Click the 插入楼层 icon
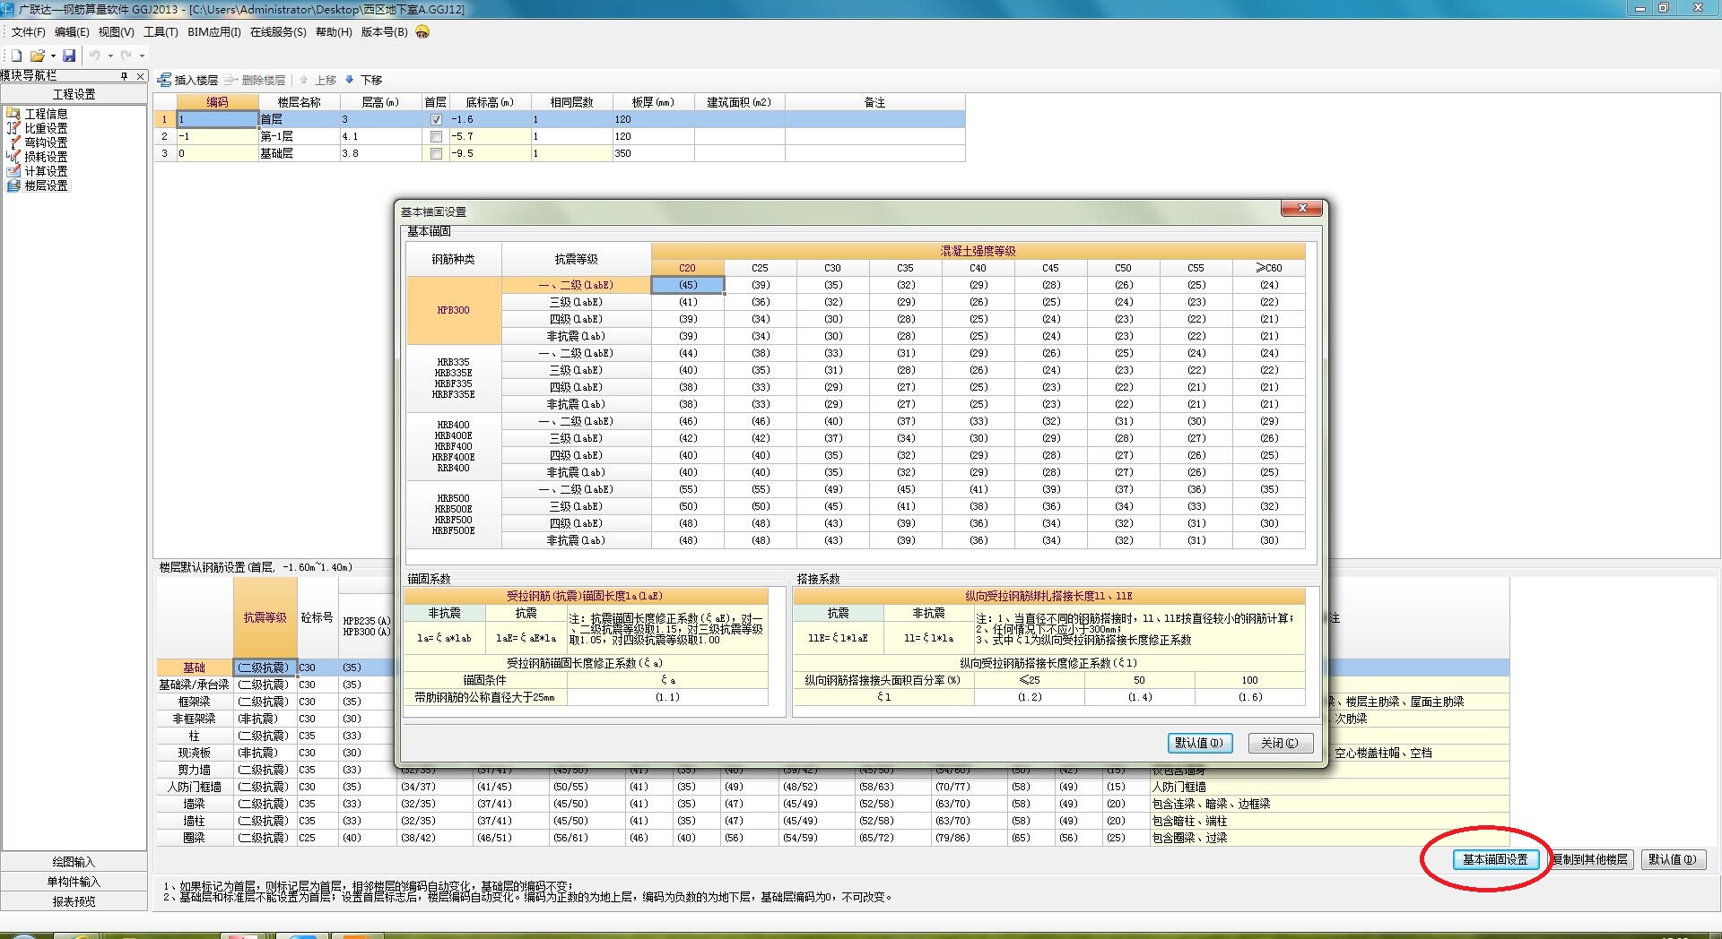The width and height of the screenshot is (1722, 939). tap(164, 80)
